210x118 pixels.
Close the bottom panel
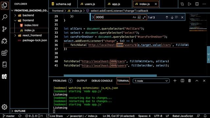point(204,81)
